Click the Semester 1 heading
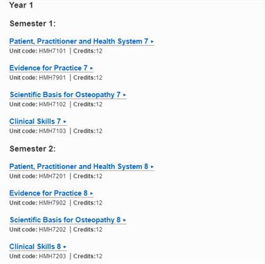 click(x=33, y=23)
